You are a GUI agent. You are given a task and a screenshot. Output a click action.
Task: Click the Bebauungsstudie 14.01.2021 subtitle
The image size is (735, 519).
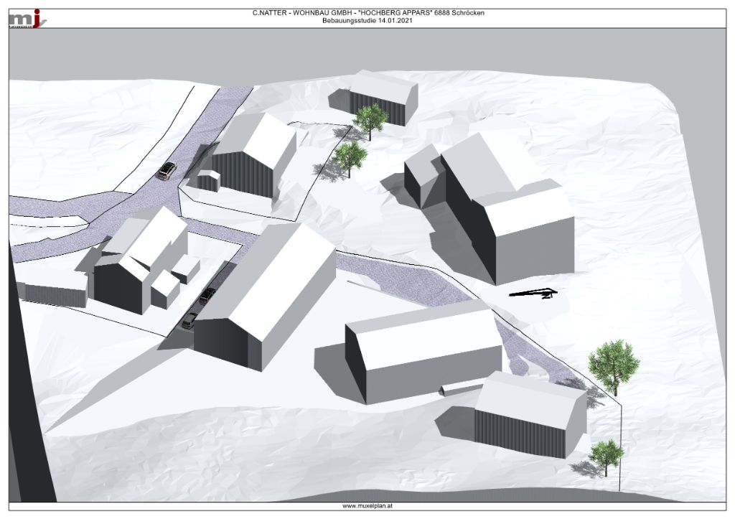click(x=367, y=22)
